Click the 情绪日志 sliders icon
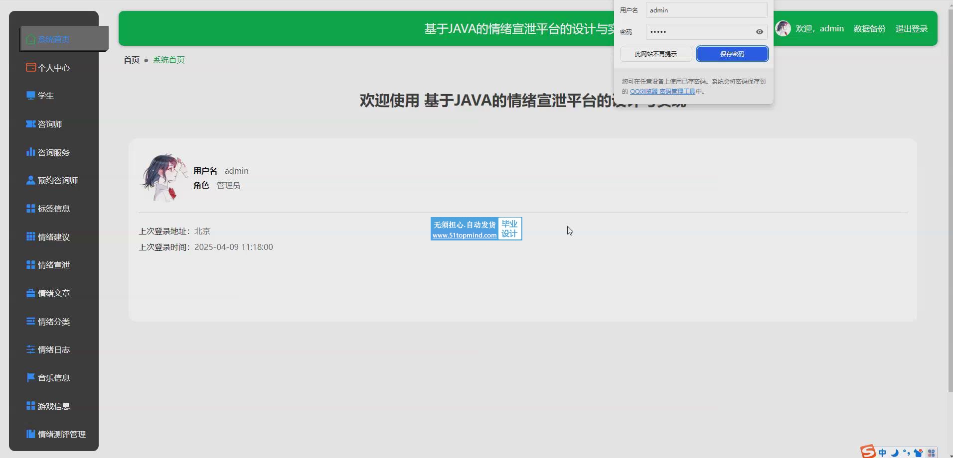Screen dimensions: 953x458 pyautogui.click(x=30, y=349)
